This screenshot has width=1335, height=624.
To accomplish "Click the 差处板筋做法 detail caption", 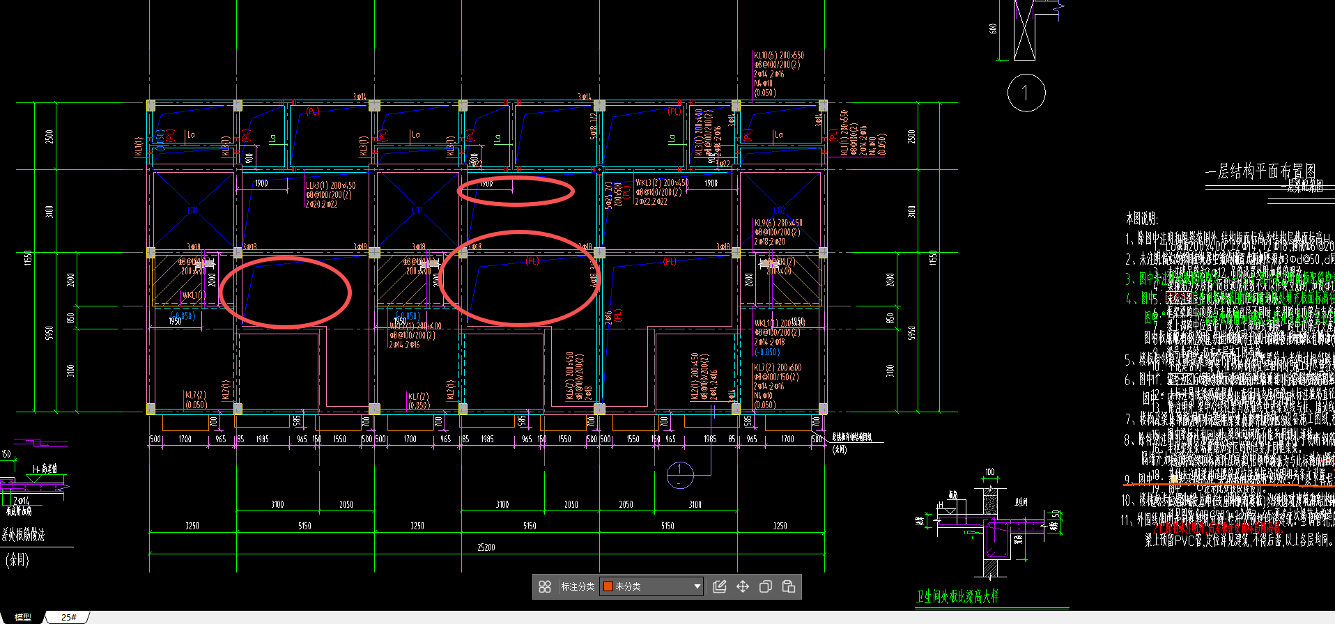I will (x=23, y=534).
